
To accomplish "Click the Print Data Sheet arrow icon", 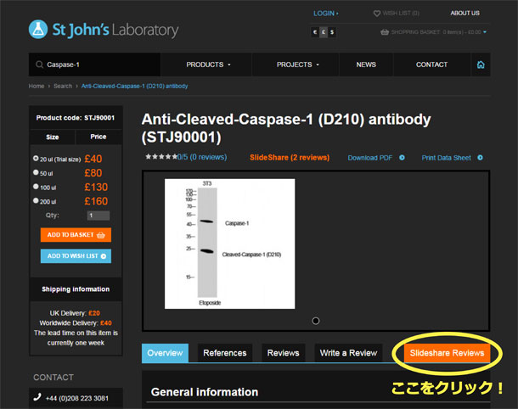I will [x=480, y=158].
